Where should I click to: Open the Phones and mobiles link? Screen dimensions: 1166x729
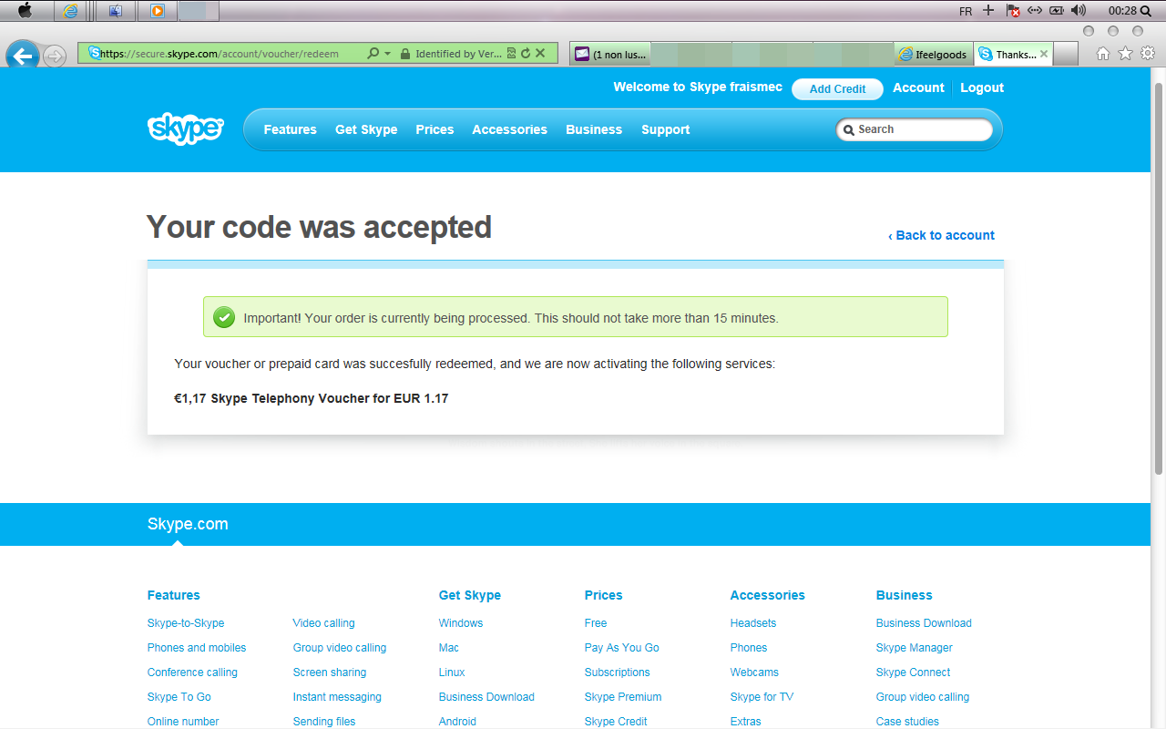(197, 648)
